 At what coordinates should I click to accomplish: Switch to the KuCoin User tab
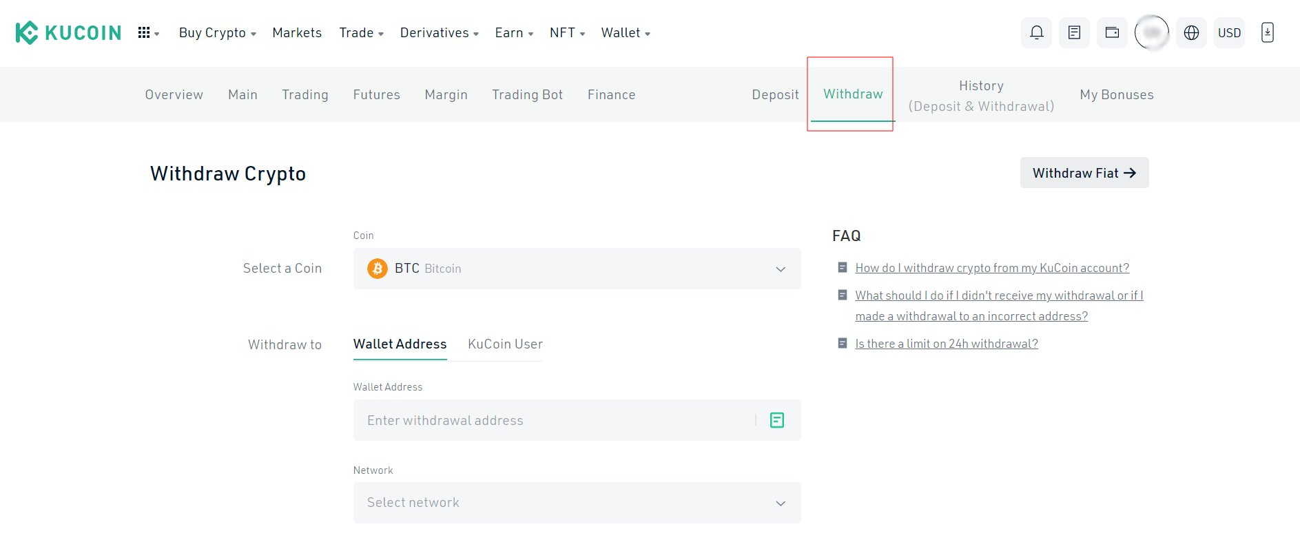pyautogui.click(x=505, y=344)
